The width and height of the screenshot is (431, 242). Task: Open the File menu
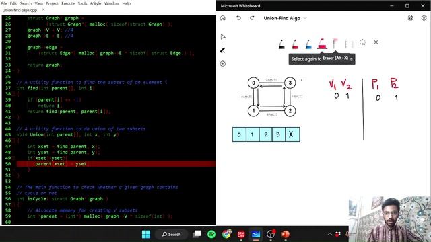pos(4,3)
